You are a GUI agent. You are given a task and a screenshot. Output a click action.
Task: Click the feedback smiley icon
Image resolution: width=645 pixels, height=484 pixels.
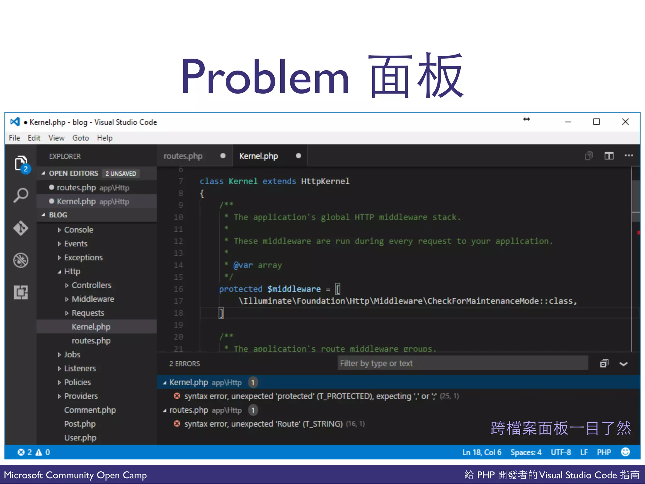(x=625, y=452)
